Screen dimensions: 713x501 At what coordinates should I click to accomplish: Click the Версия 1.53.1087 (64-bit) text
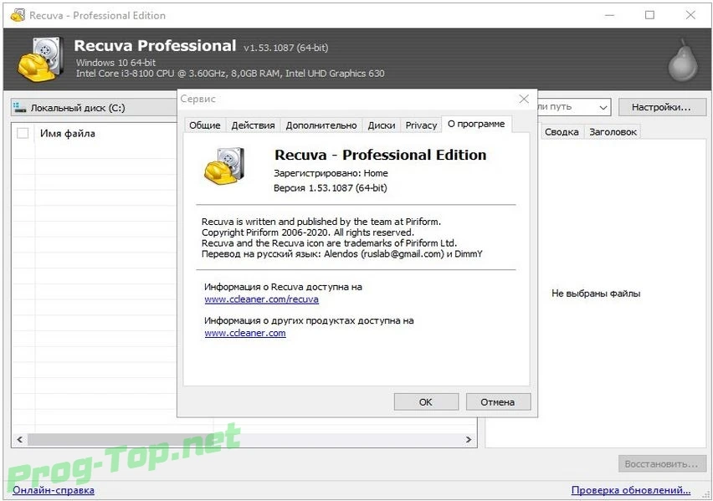(330, 187)
